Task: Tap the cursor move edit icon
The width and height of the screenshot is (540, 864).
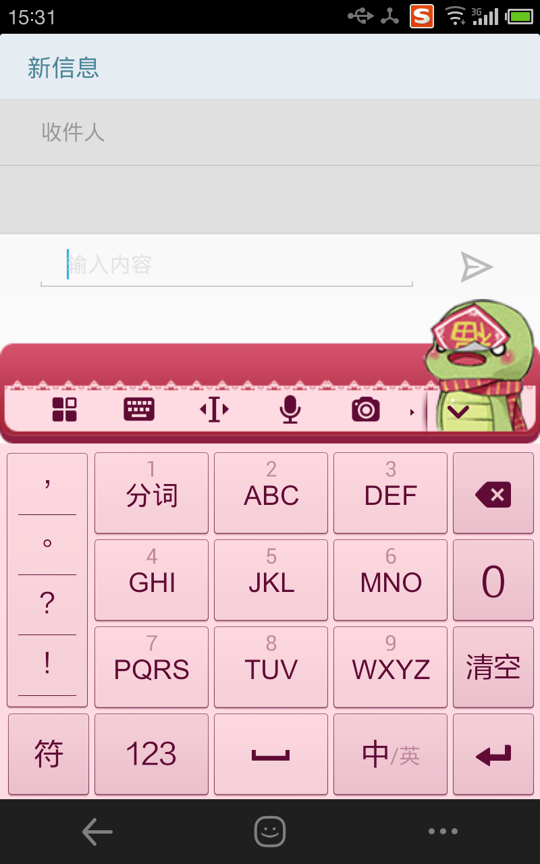Action: coord(215,409)
